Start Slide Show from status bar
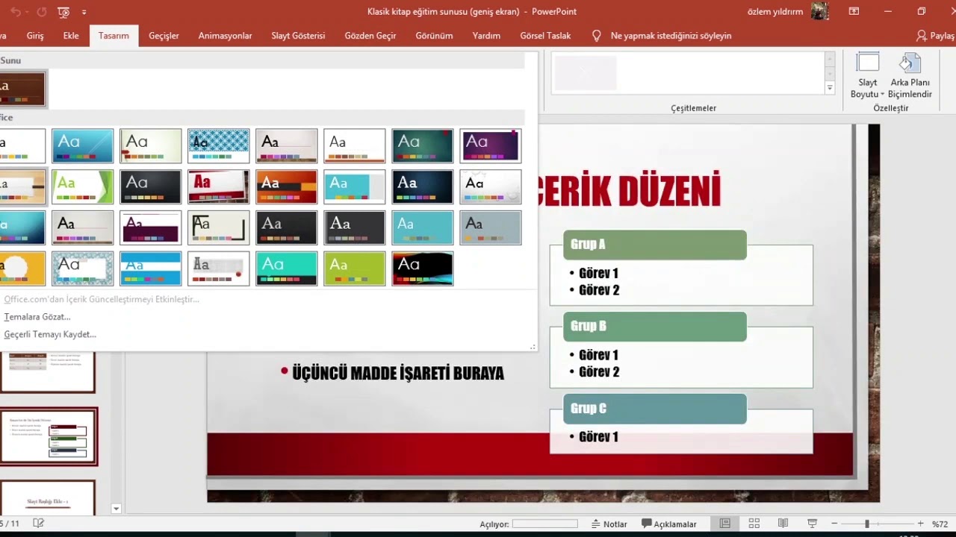Viewport: 956px width, 537px height. 812,524
